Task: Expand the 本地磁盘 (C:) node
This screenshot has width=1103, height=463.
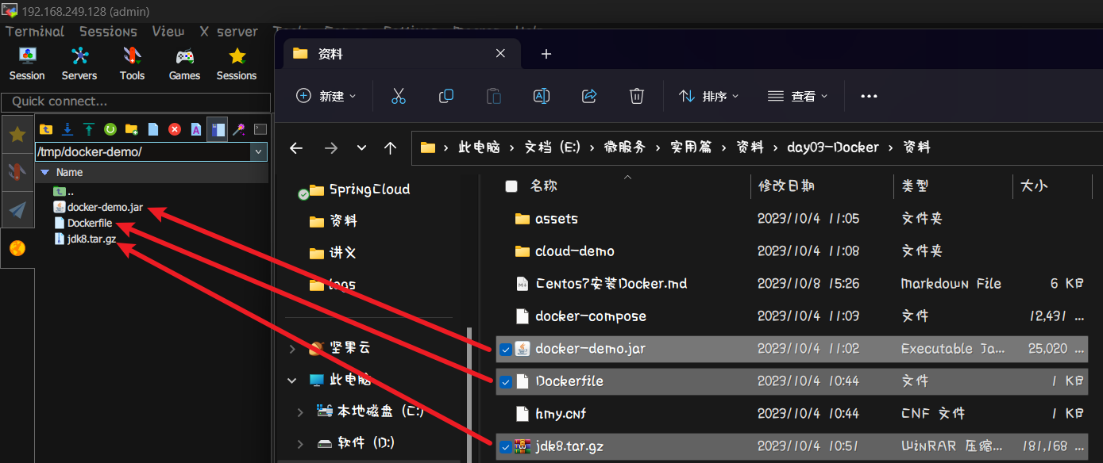Action: [x=300, y=411]
